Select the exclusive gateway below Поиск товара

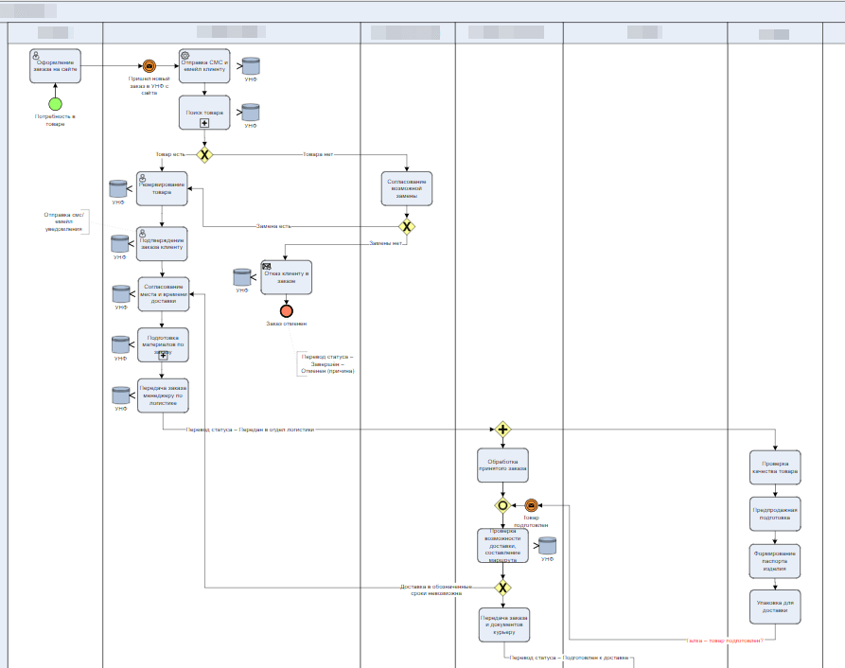204,153
